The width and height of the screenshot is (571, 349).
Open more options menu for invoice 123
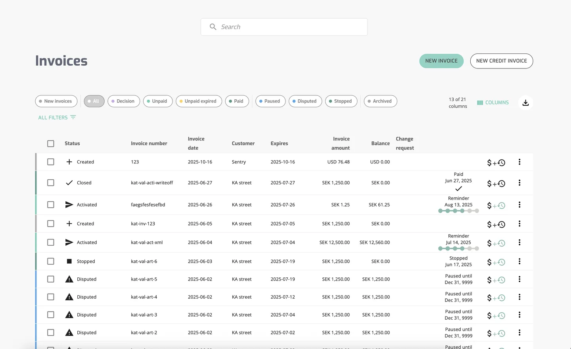[x=519, y=162]
